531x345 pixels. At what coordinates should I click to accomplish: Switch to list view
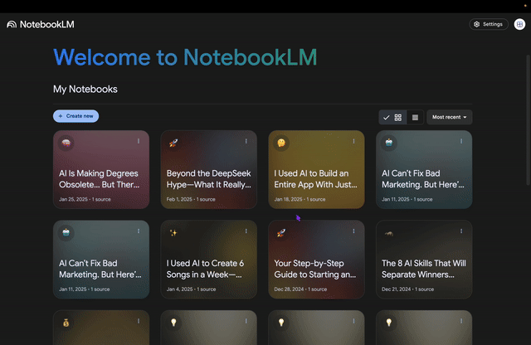click(415, 118)
